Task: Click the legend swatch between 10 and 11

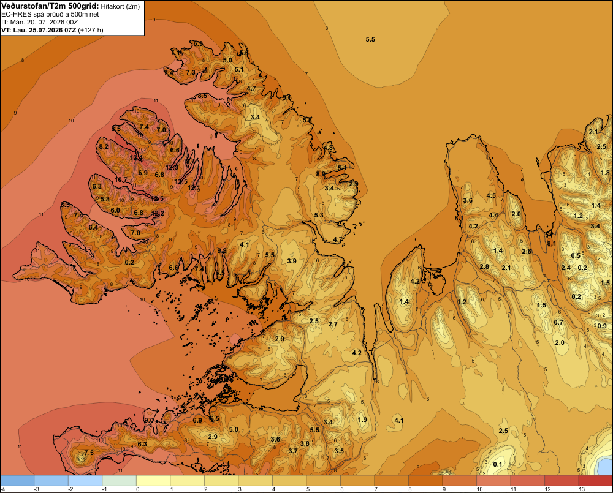Action: [x=493, y=481]
